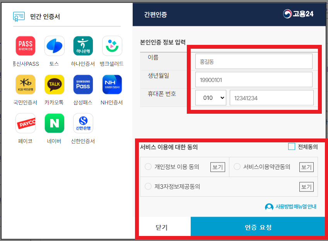Click the 페이코 label text
The image size is (328, 241).
click(x=25, y=141)
